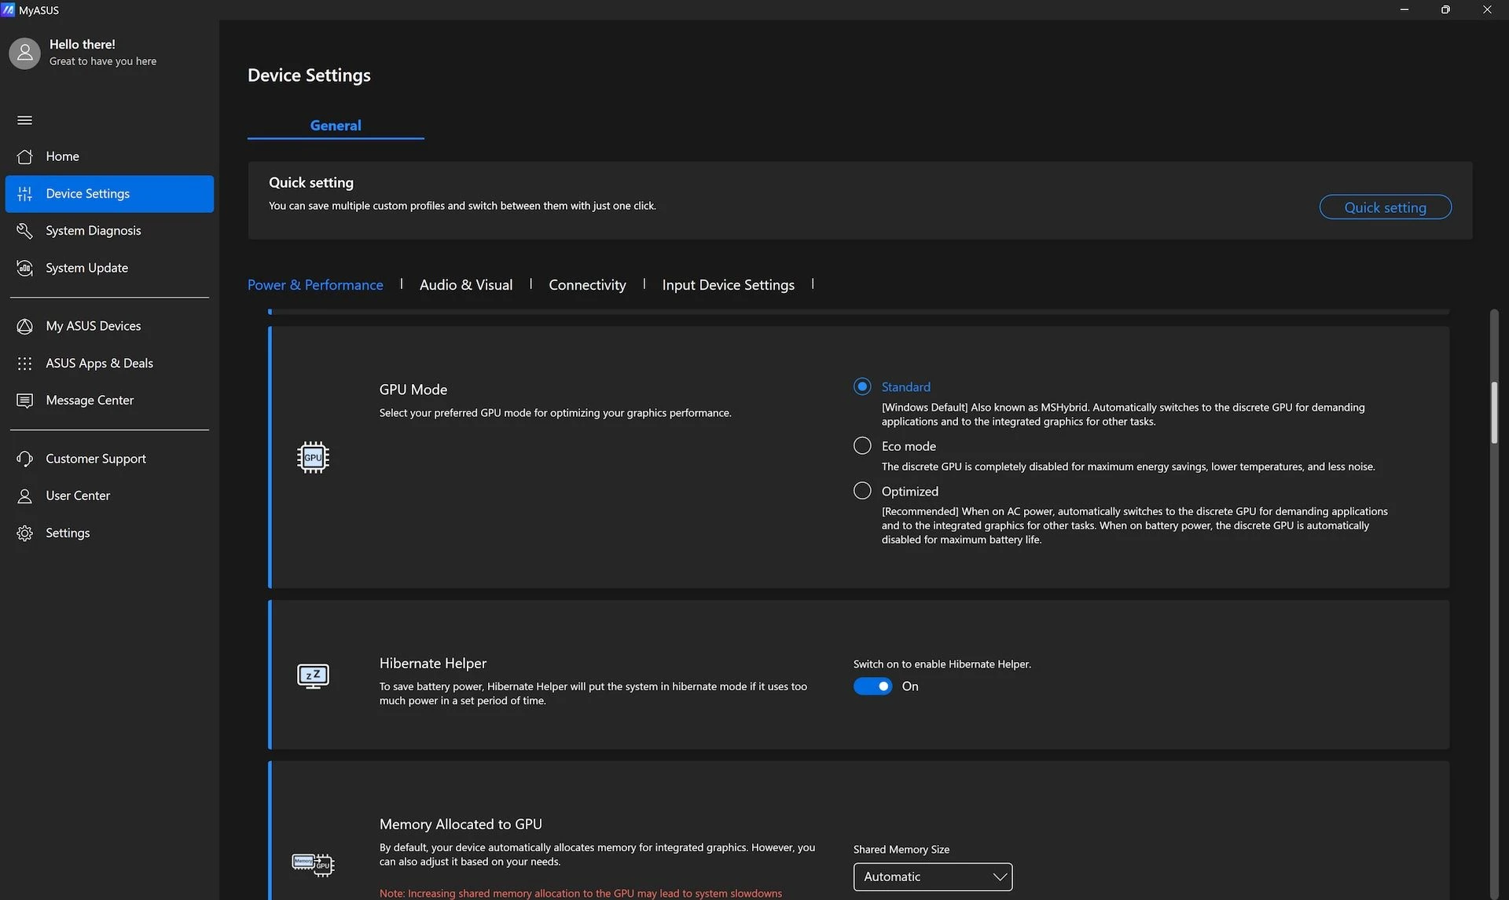
Task: Click the ASUS Apps & Deals grid icon
Action: pos(24,363)
